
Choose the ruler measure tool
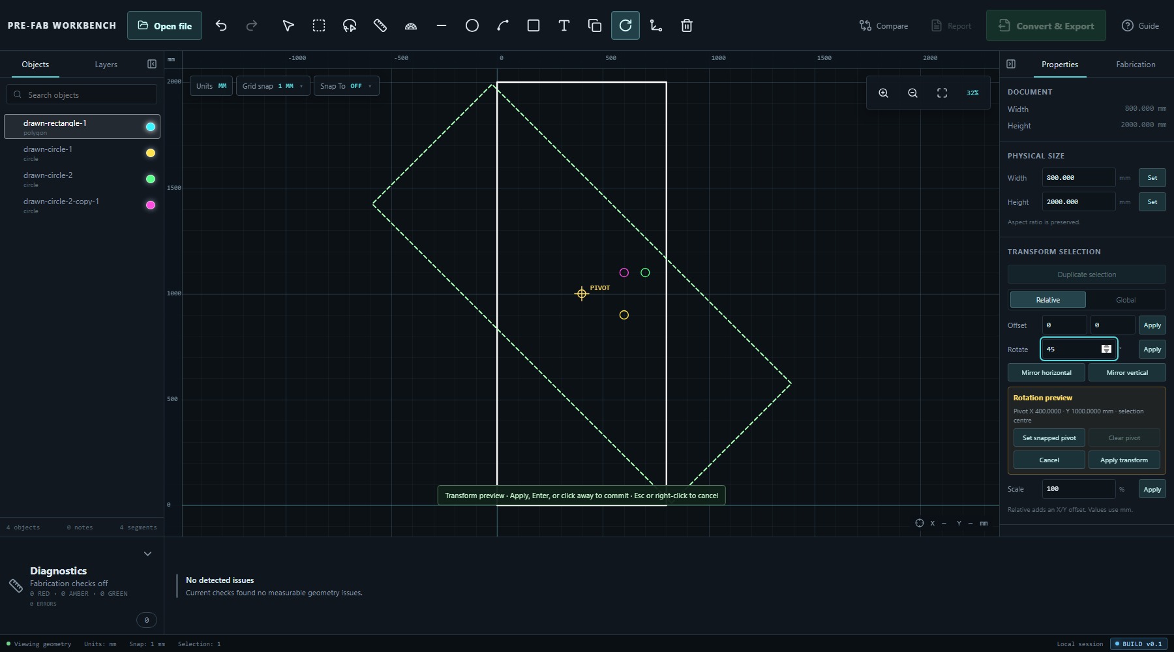380,25
